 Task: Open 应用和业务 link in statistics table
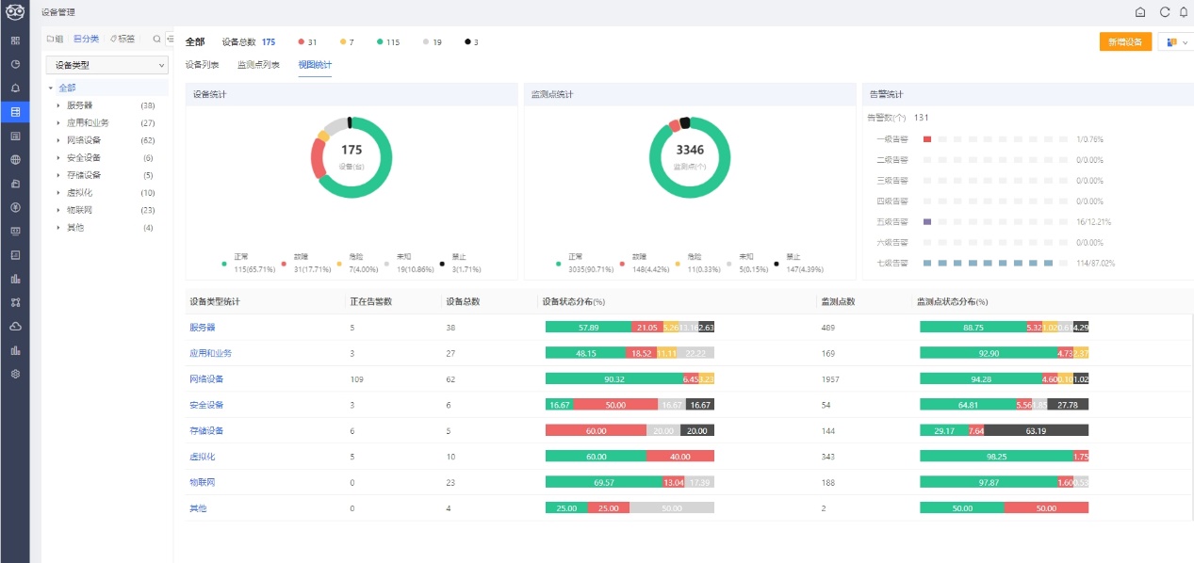pyautogui.click(x=210, y=353)
